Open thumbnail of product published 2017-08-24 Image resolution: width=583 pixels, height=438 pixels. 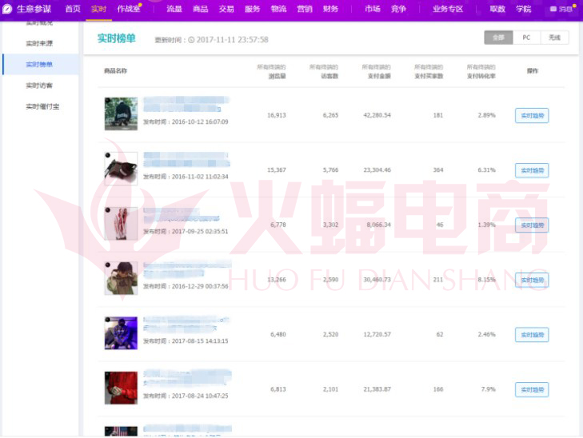click(121, 388)
